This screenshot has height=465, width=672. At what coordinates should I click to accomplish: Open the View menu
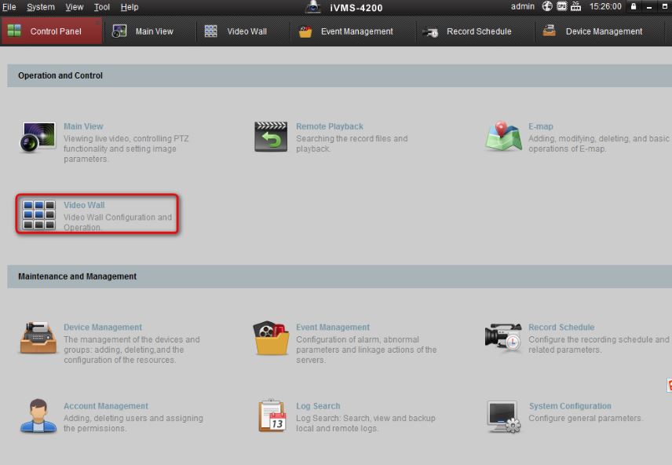point(74,7)
